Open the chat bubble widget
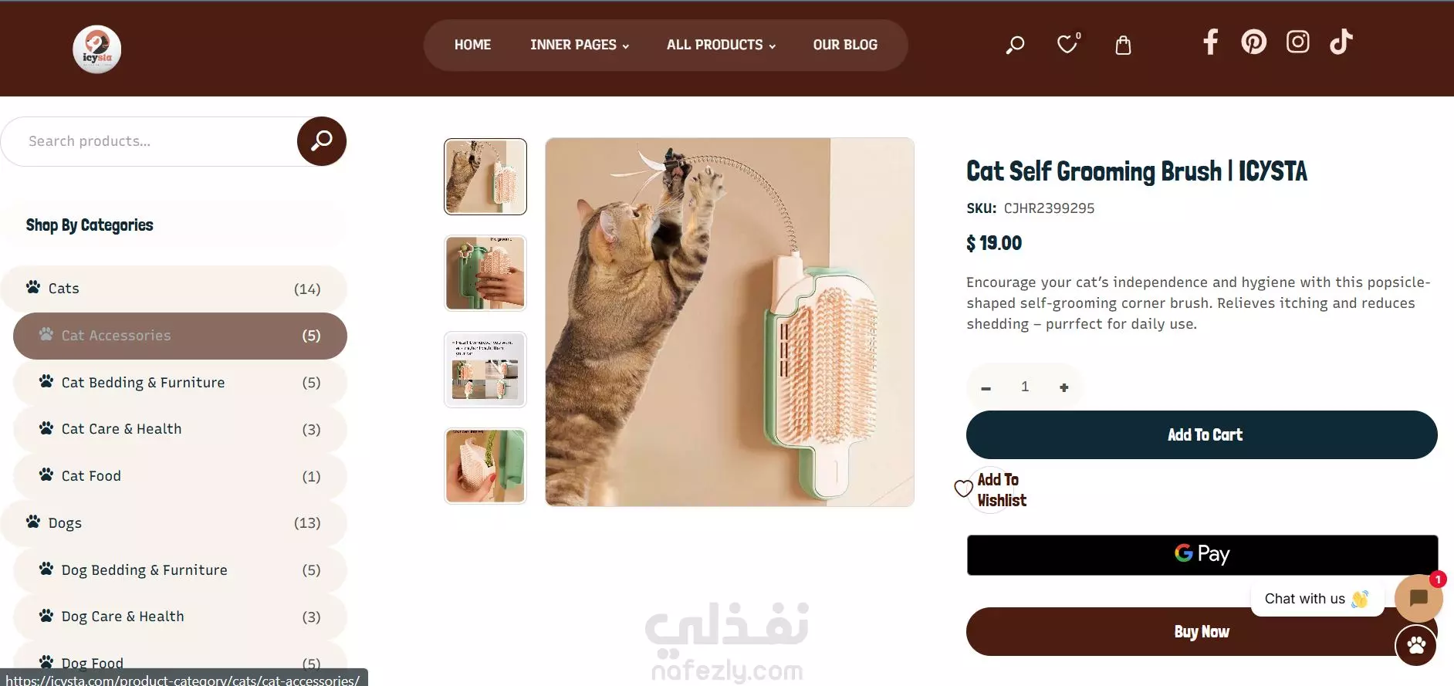The width and height of the screenshot is (1454, 686). (1418, 598)
